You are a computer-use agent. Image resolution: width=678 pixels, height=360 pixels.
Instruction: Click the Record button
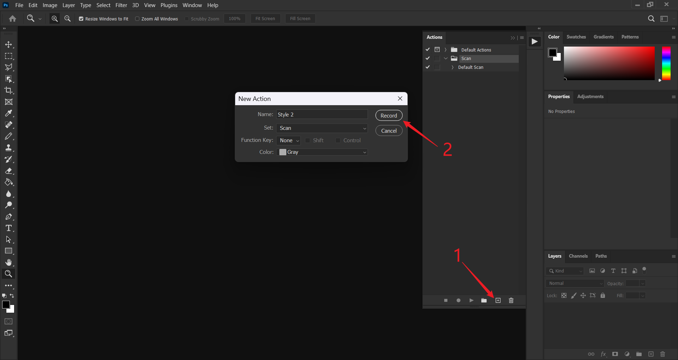[x=389, y=115]
